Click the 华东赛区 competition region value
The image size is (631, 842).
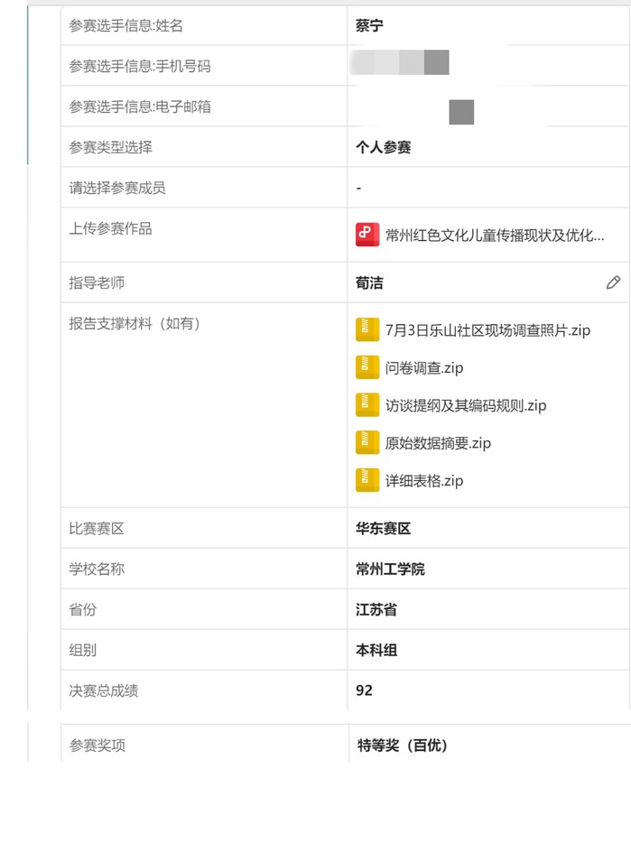click(x=384, y=528)
